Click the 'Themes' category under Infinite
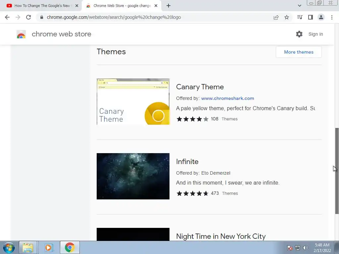 coord(230,193)
